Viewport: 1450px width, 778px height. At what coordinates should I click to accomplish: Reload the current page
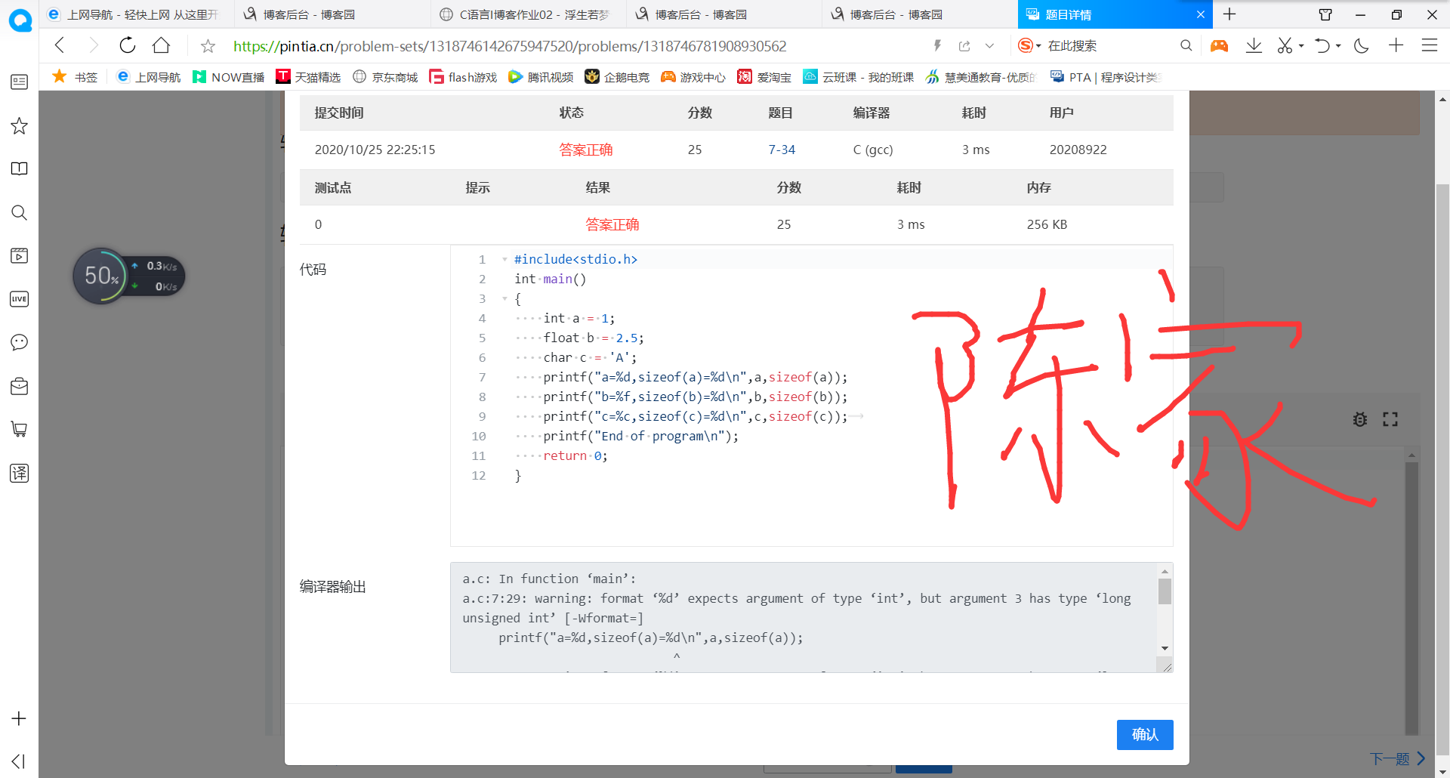(x=127, y=46)
